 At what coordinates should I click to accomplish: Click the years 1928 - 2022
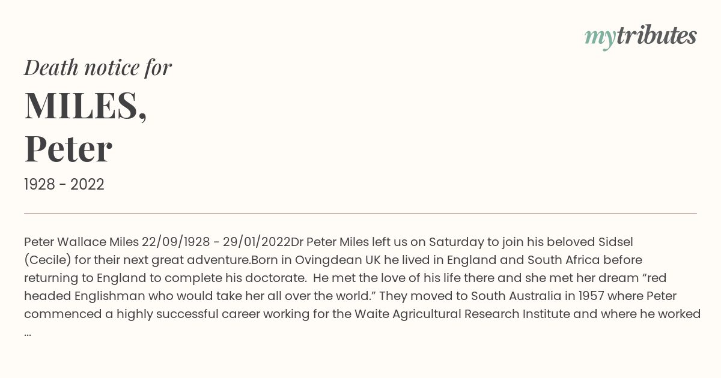pos(64,185)
